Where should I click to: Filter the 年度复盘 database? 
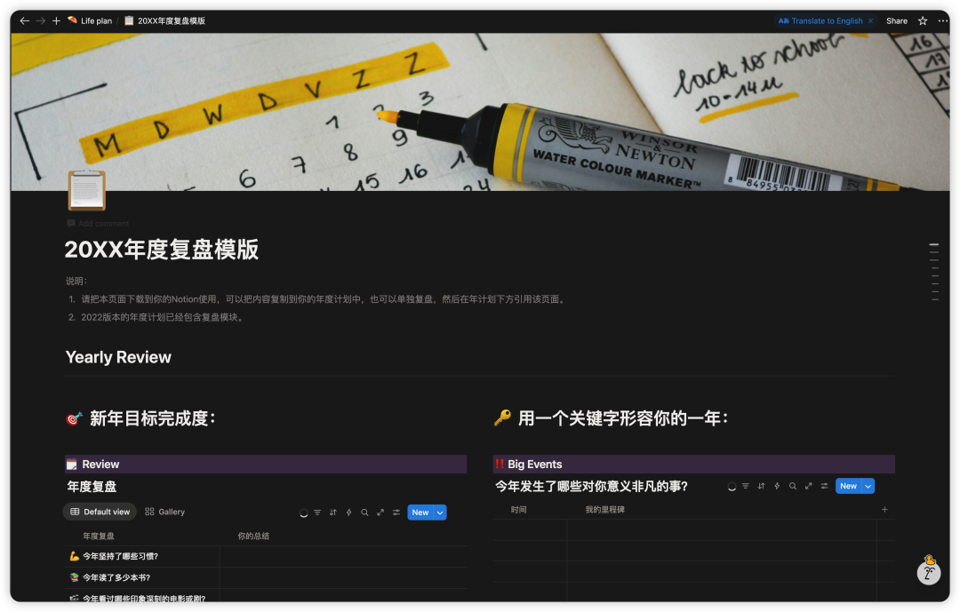[317, 513]
